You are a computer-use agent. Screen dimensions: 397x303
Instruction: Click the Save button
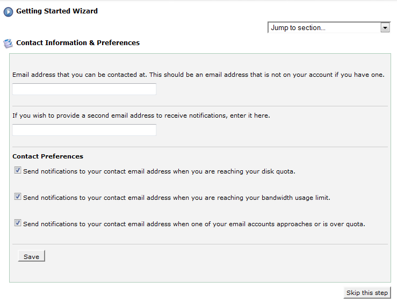click(31, 256)
